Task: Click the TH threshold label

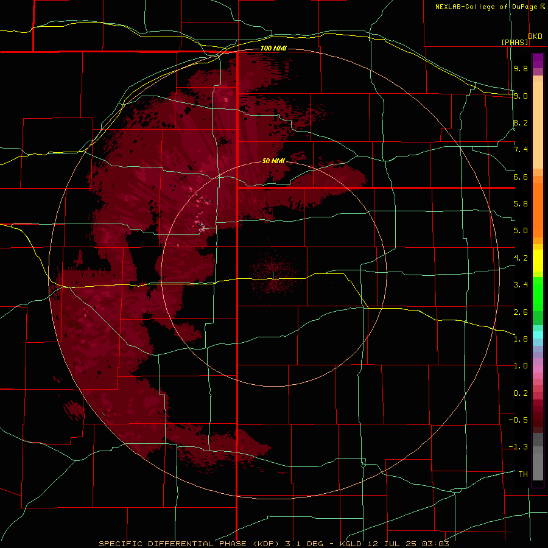Action: pyautogui.click(x=523, y=474)
